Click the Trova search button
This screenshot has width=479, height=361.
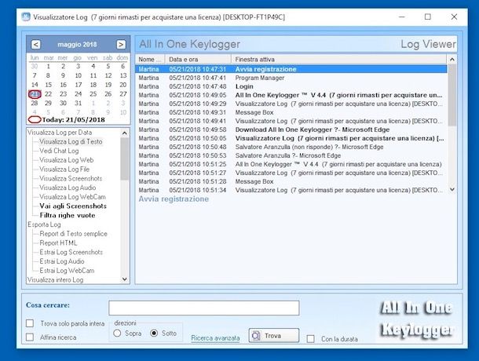coord(274,336)
